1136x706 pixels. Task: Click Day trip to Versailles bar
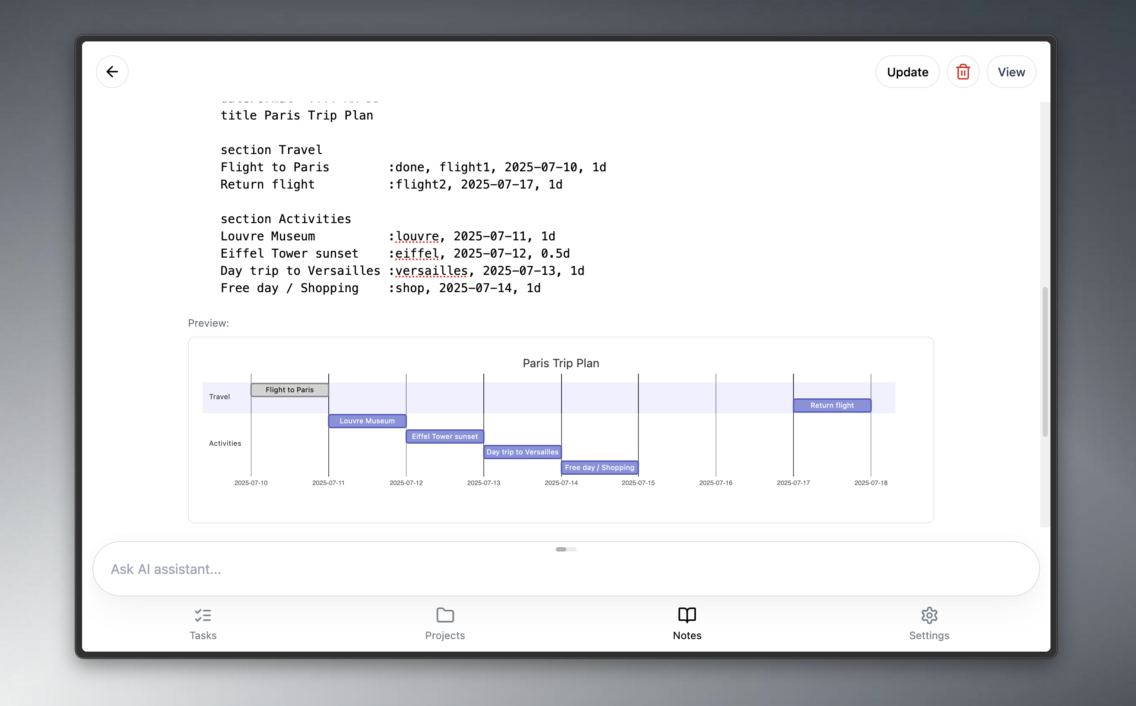[522, 451]
